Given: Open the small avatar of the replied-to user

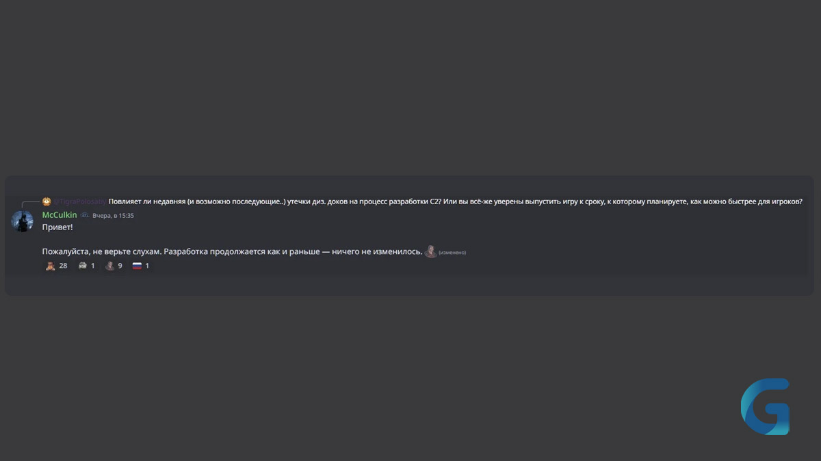Looking at the screenshot, I should [47, 201].
